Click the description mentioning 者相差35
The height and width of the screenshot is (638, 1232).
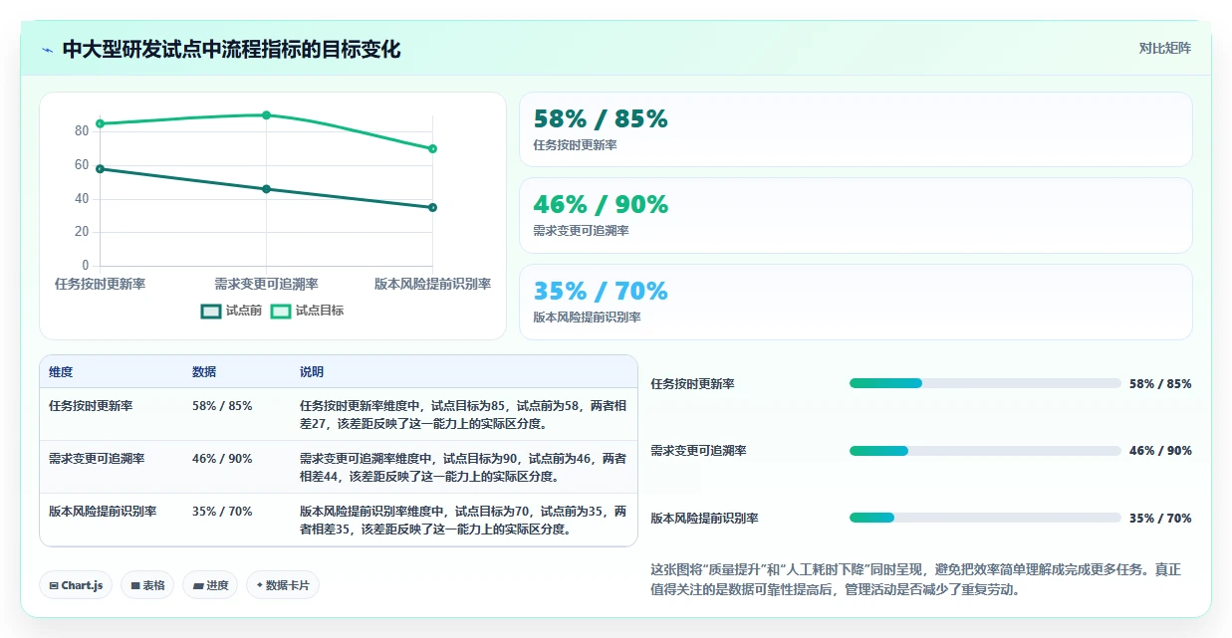[463, 521]
